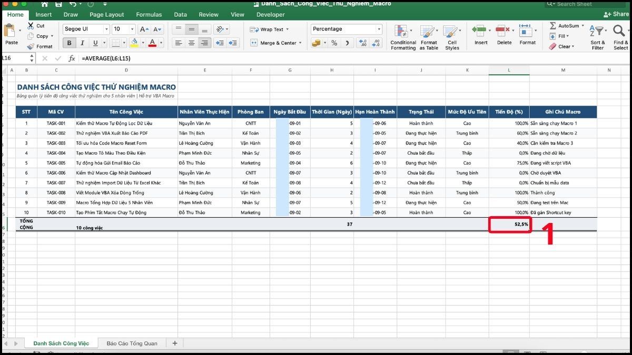Toggle Middle Align vertical alignment
The image size is (632, 355).
(192, 29)
